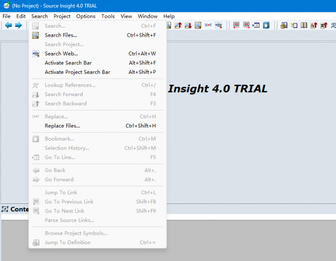Click the Go To Previous Link toolbar icon
The height and width of the screenshot is (261, 336).
(236, 25)
